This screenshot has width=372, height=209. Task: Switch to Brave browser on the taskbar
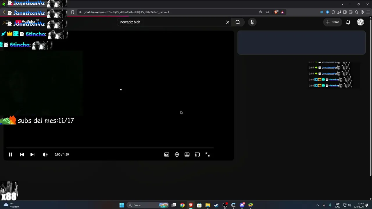(191, 205)
